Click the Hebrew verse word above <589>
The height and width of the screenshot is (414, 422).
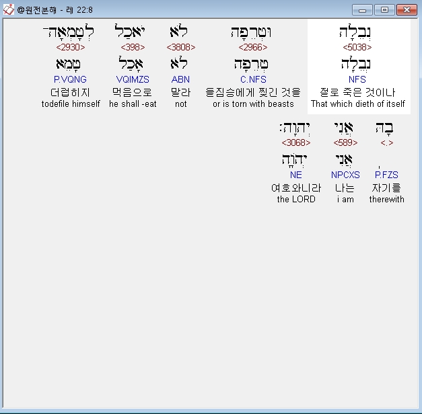click(343, 128)
